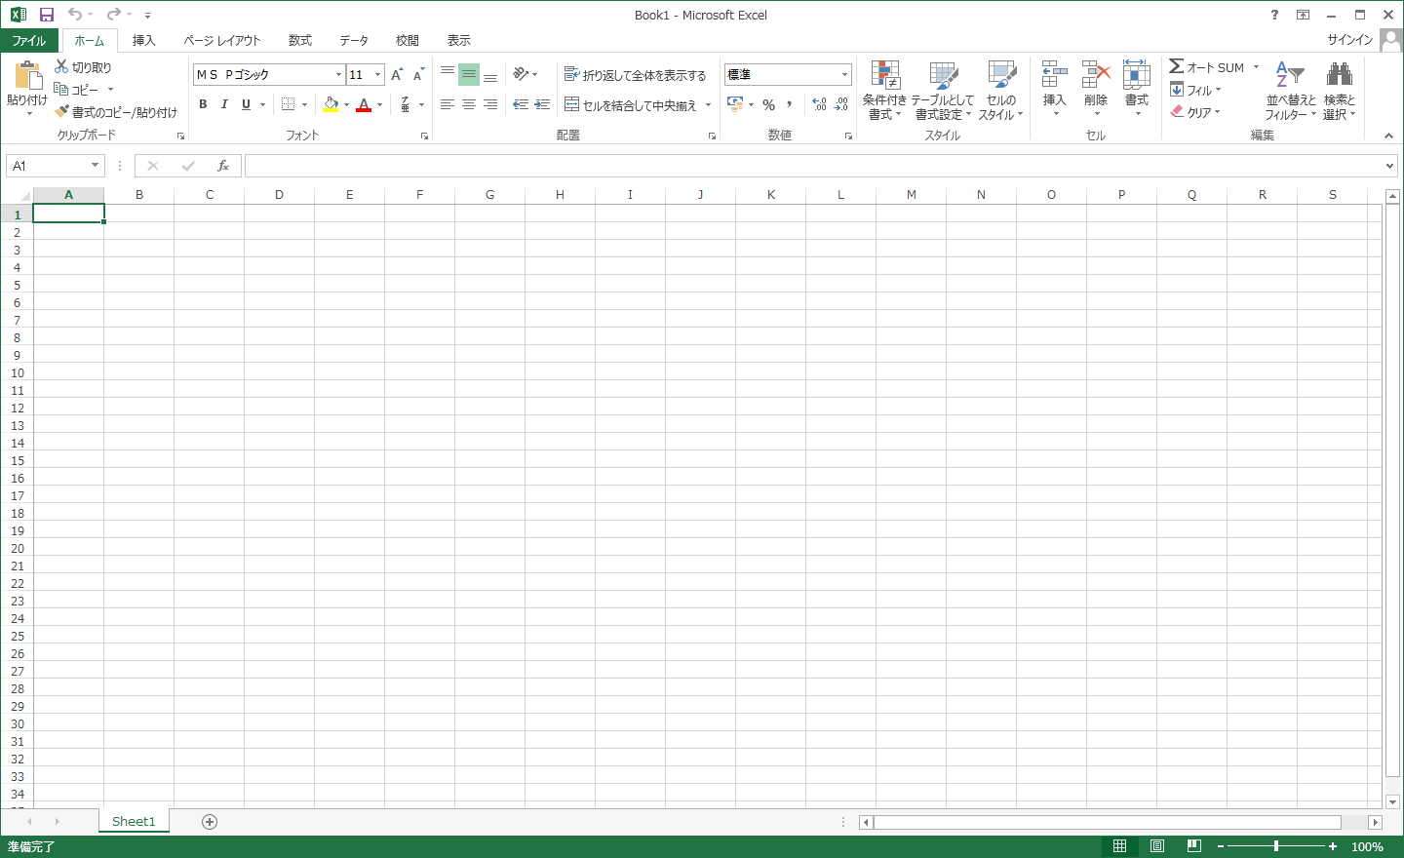The height and width of the screenshot is (858, 1404).
Task: Click the fill color paint bucket icon
Action: [331, 104]
